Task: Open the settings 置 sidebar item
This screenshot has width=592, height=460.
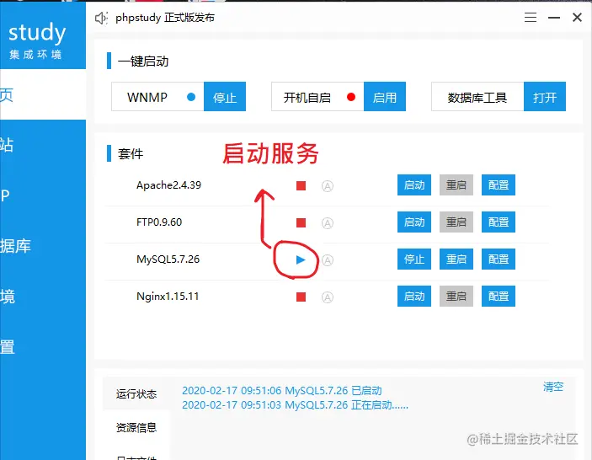Action: [43, 347]
